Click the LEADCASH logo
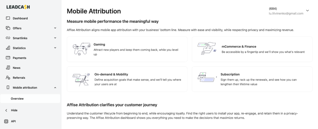This screenshot has width=318, height=129. [x=18, y=7]
